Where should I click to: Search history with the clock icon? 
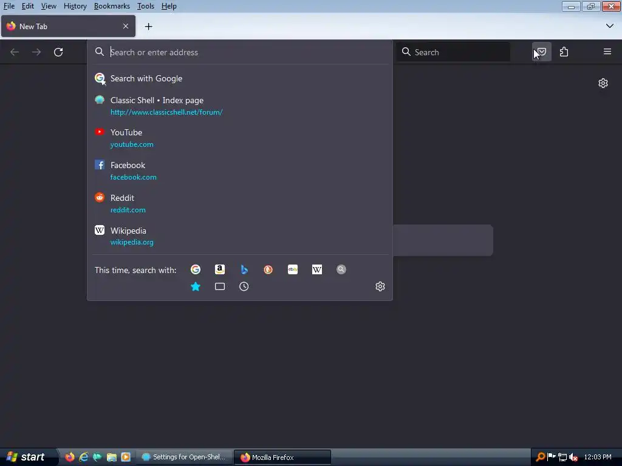point(244,286)
